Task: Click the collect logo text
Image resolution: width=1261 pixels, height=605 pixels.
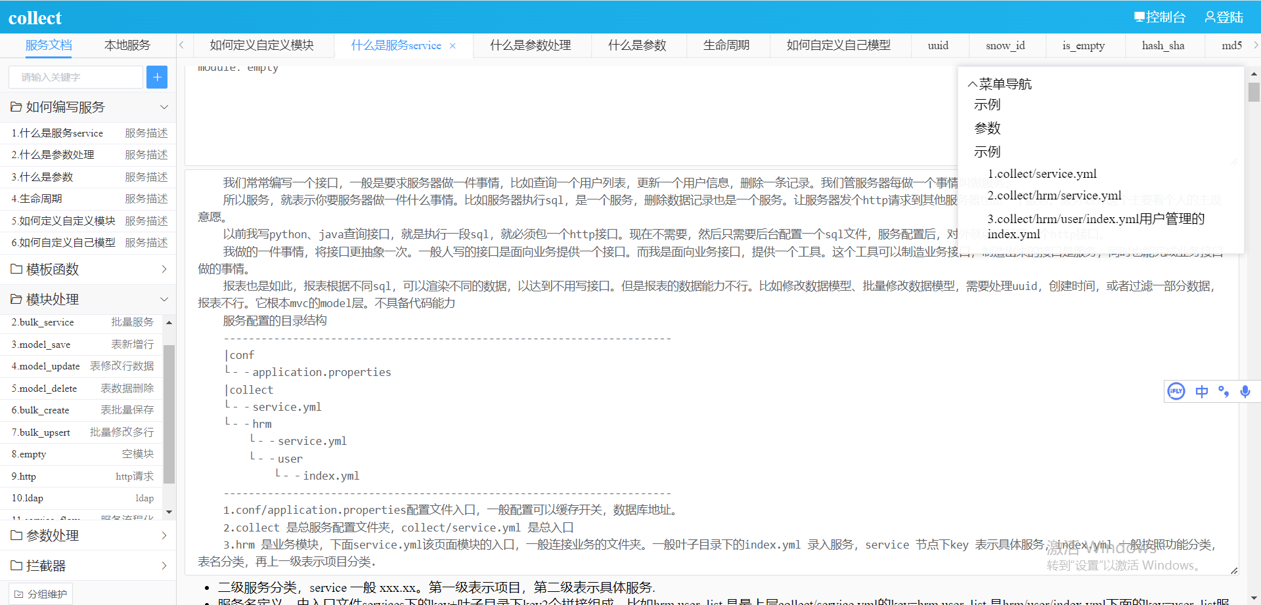Action: (35, 18)
